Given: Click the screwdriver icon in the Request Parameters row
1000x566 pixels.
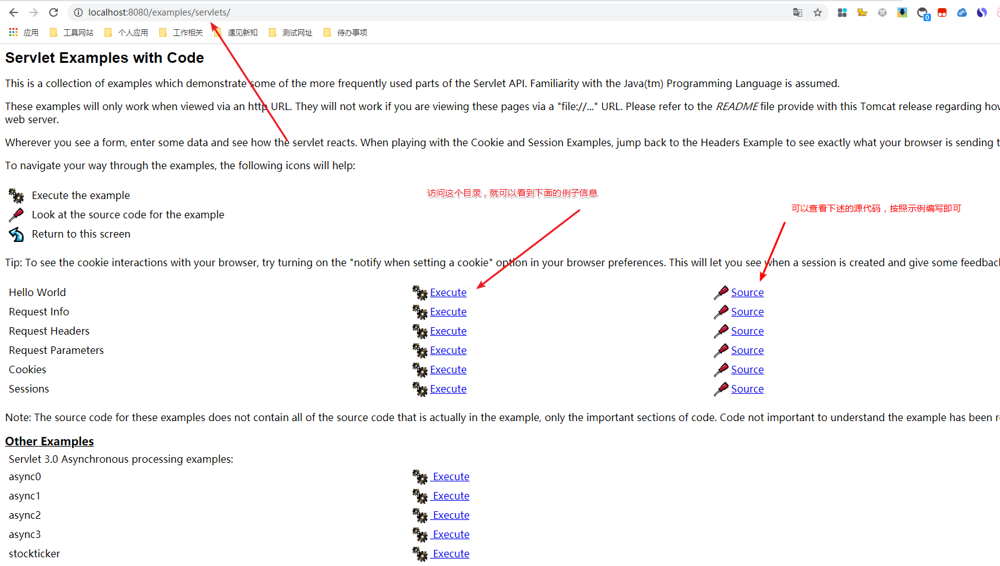Looking at the screenshot, I should point(721,350).
